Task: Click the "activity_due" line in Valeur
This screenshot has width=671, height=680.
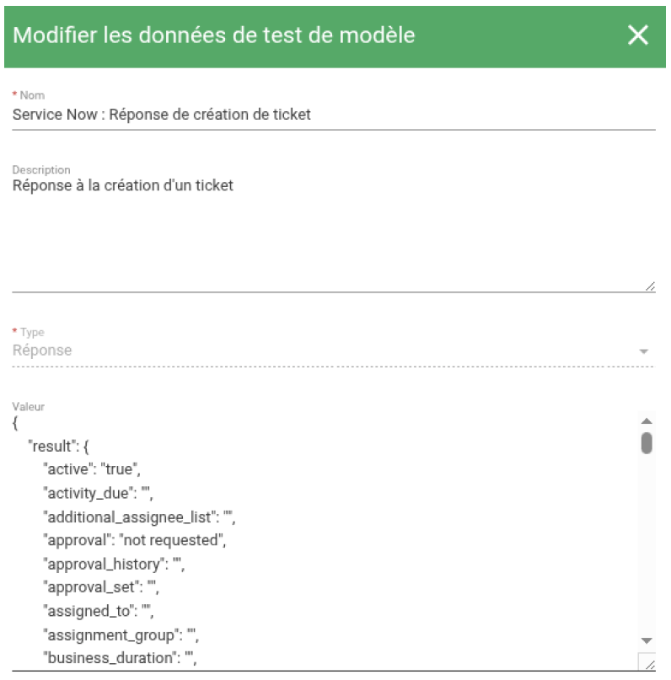Action: 98,494
